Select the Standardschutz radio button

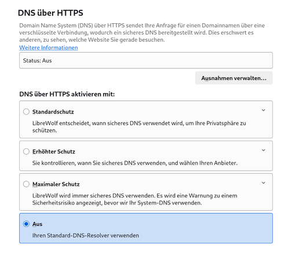(x=26, y=112)
